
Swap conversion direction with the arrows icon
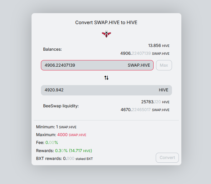[x=106, y=78]
